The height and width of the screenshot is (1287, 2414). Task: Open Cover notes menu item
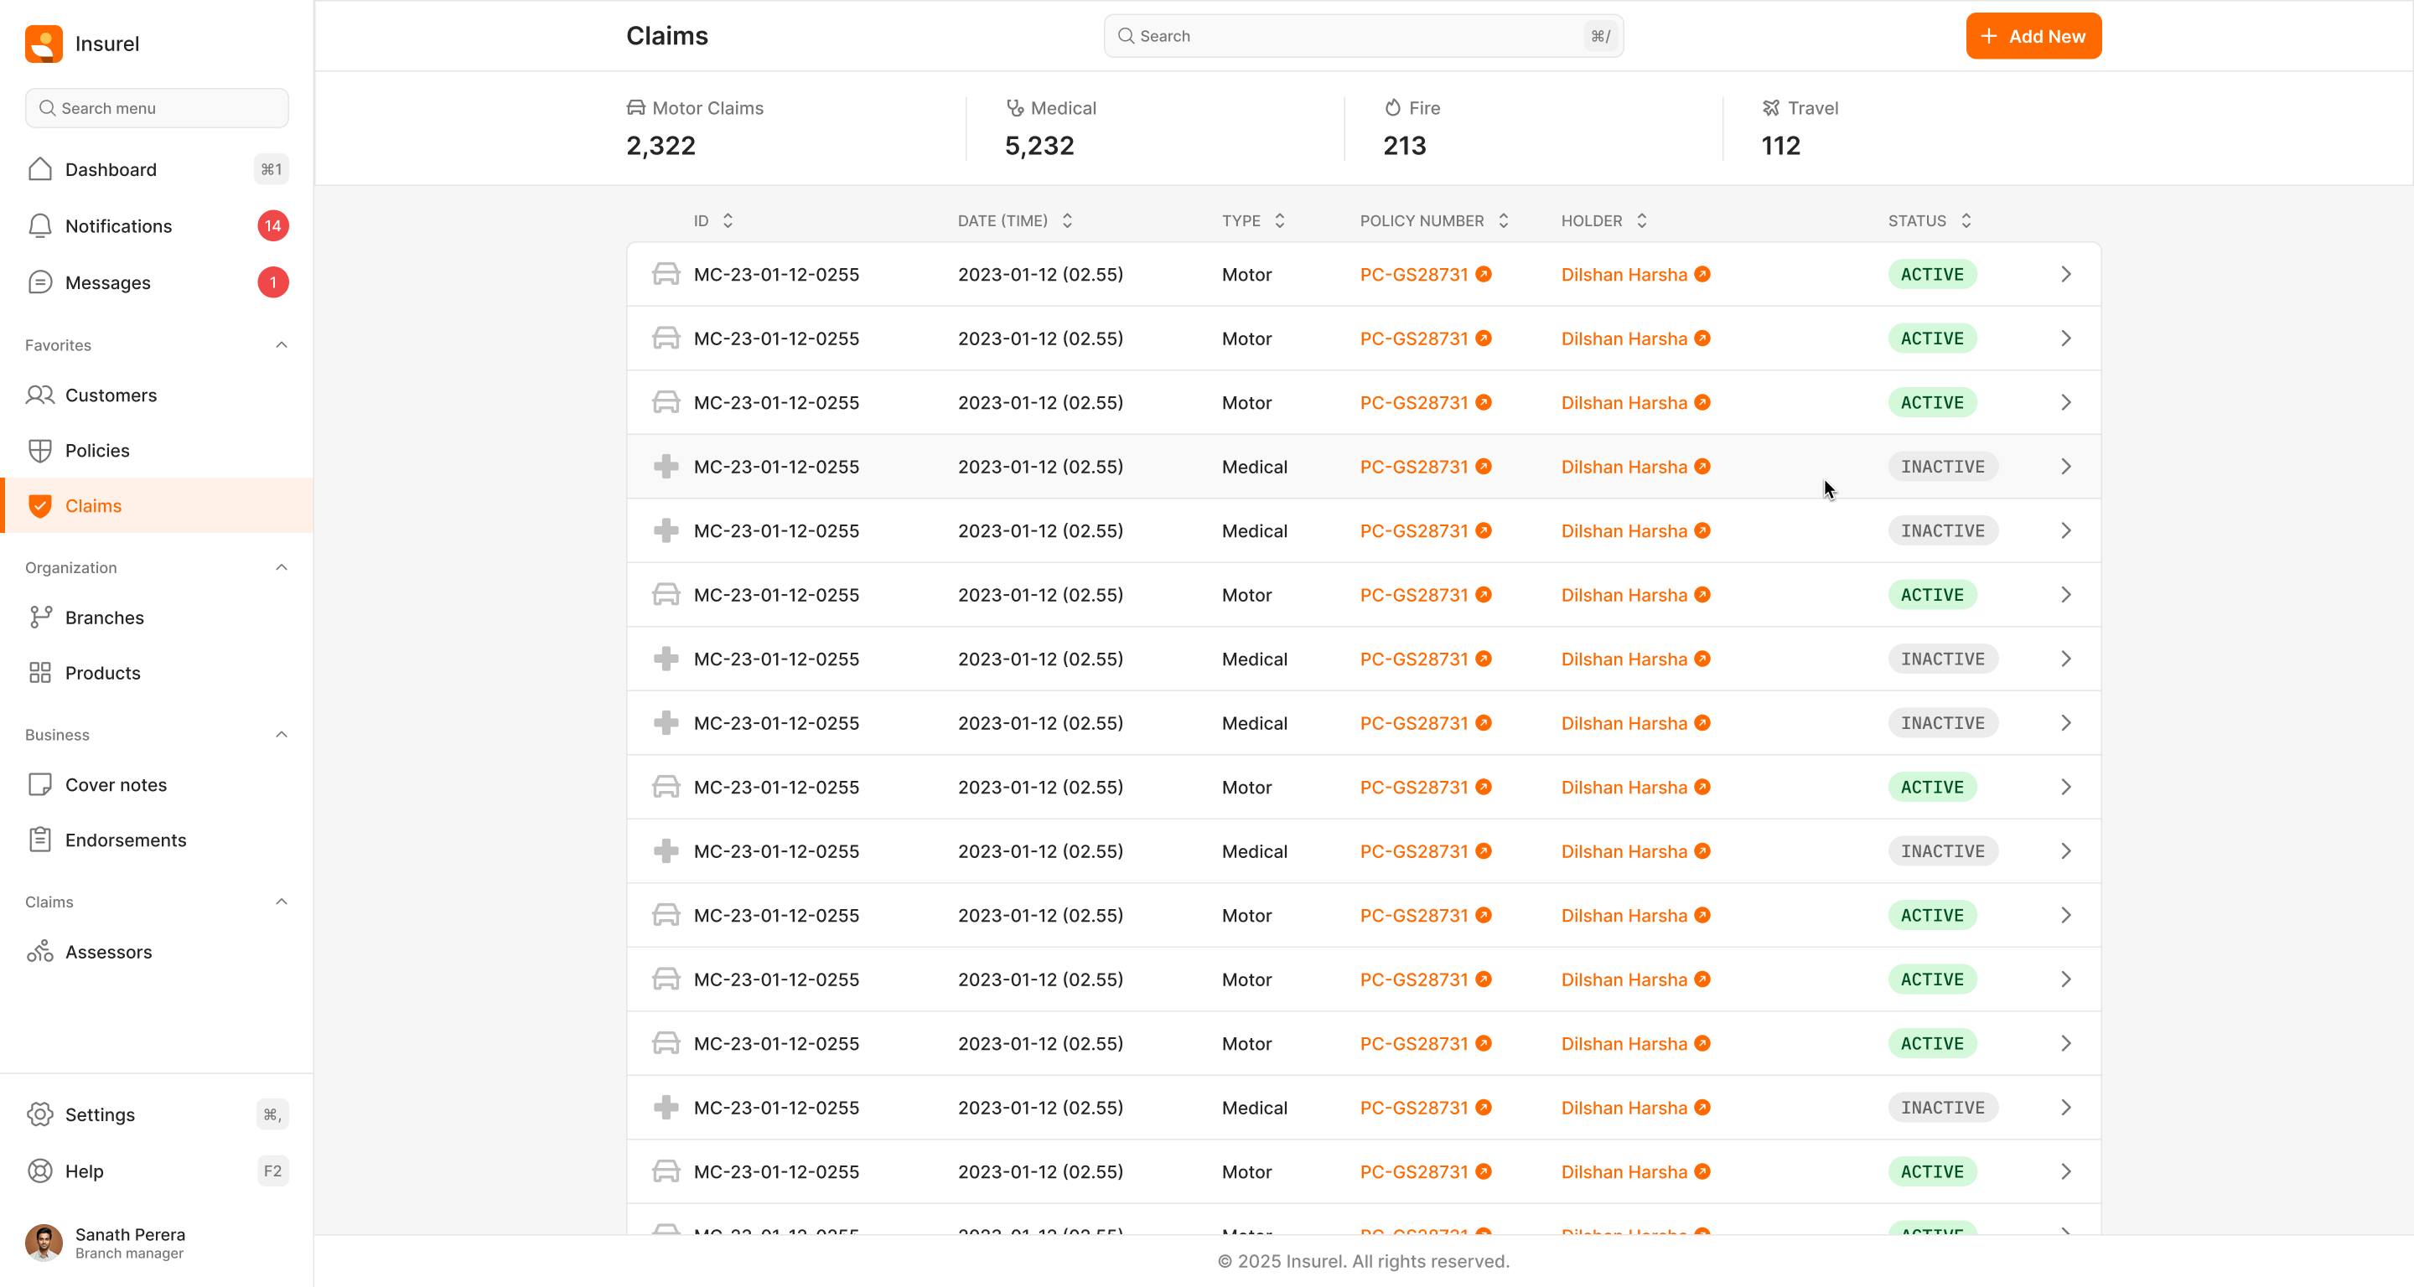[117, 785]
